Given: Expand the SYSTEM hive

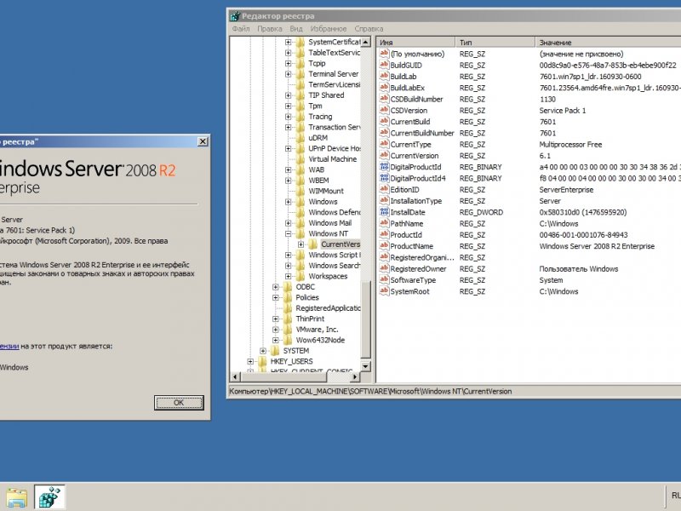Looking at the screenshot, I should click(x=263, y=351).
